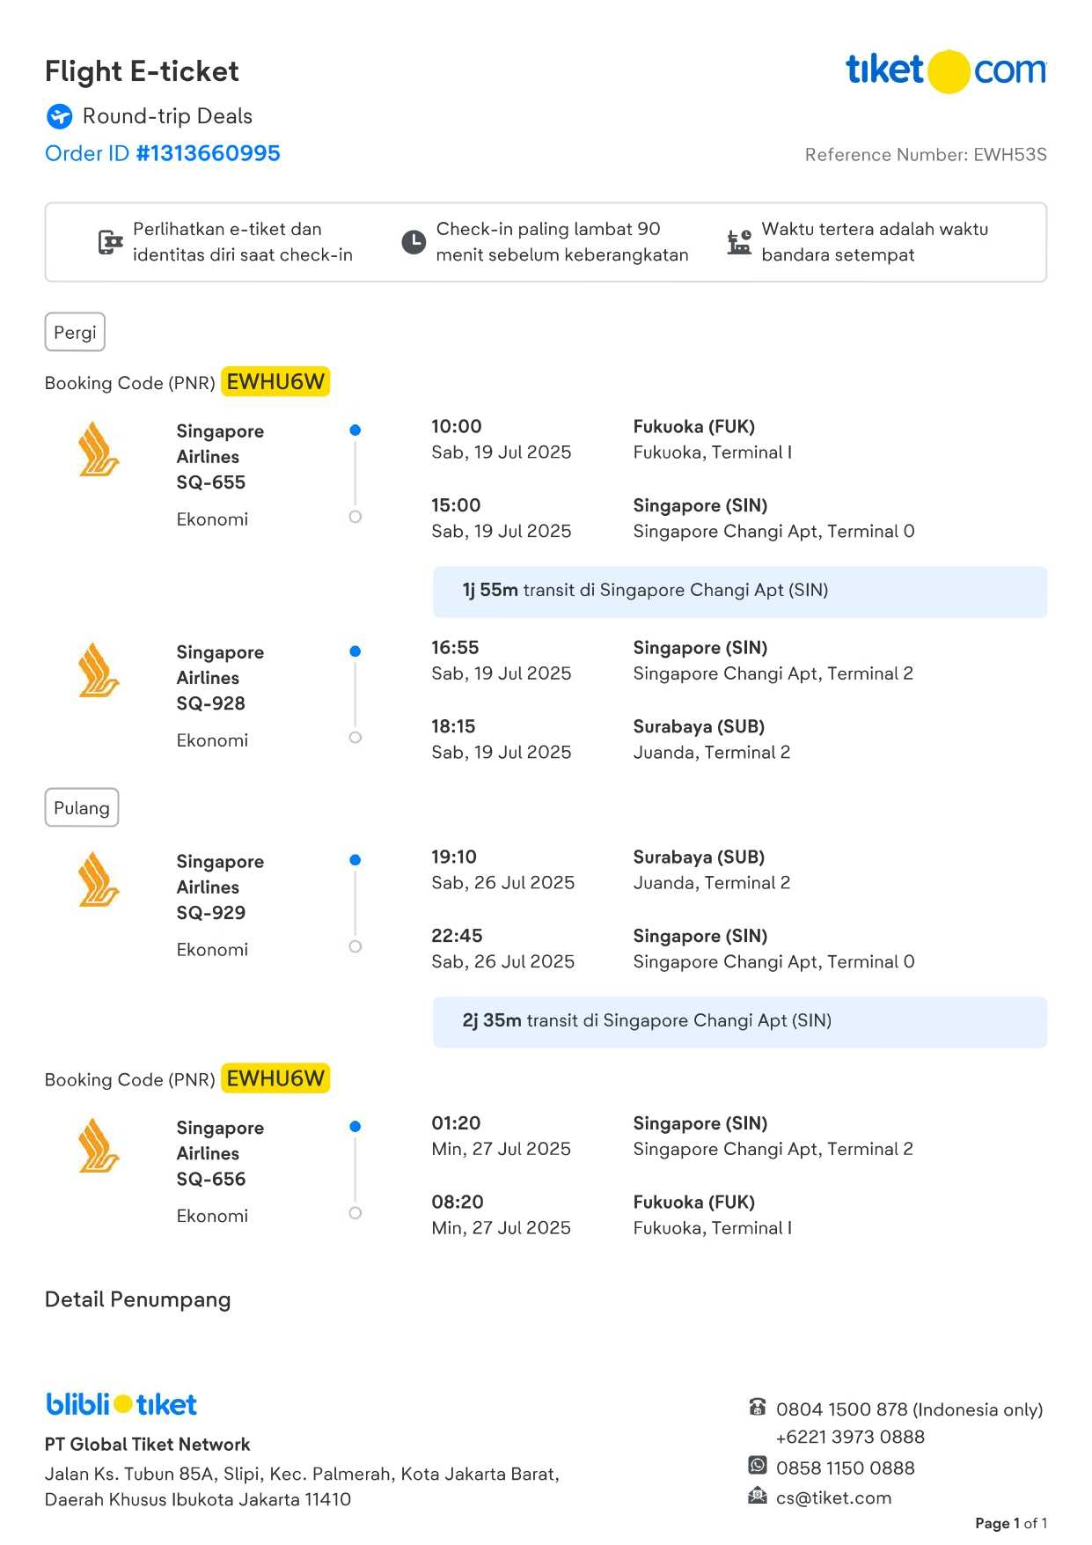Click the clock icon beside check-in notice
The height and width of the screenshot is (1545, 1092).
pyautogui.click(x=414, y=242)
